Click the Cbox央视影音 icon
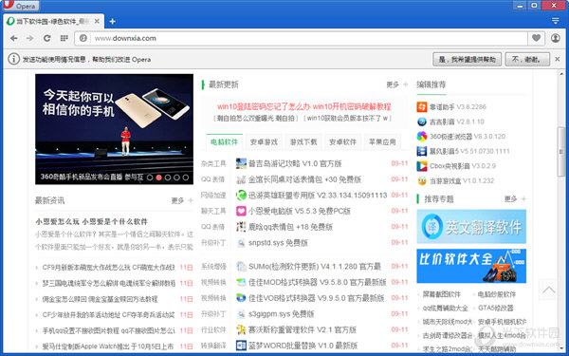The width and height of the screenshot is (569, 356). [x=422, y=166]
